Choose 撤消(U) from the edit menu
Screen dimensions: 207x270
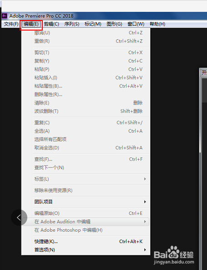click(86, 33)
